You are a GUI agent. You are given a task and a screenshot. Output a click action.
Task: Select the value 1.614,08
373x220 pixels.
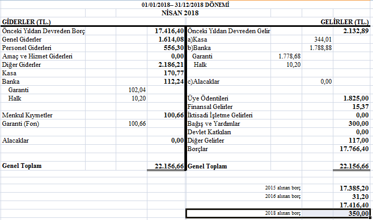pos(171,39)
